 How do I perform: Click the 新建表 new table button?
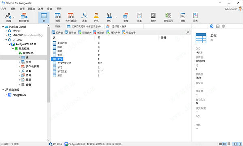84,32
